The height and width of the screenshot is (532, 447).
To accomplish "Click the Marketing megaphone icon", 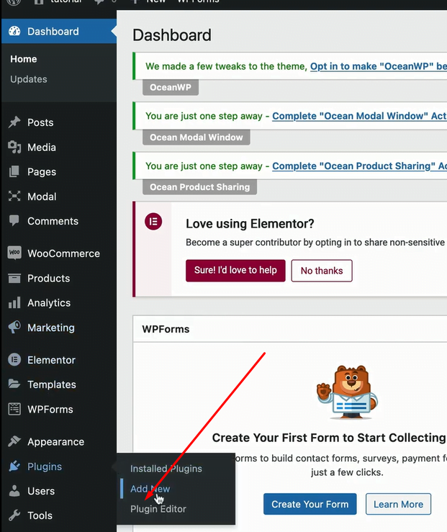I will click(14, 328).
